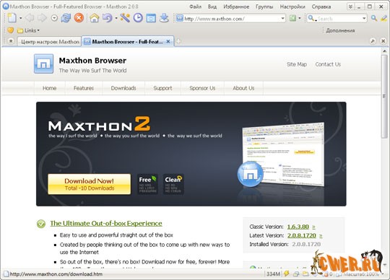Viewport: 390px width, 280px height.
Task: Open the wrench and screwdriver tools icon
Action: pos(125,18)
